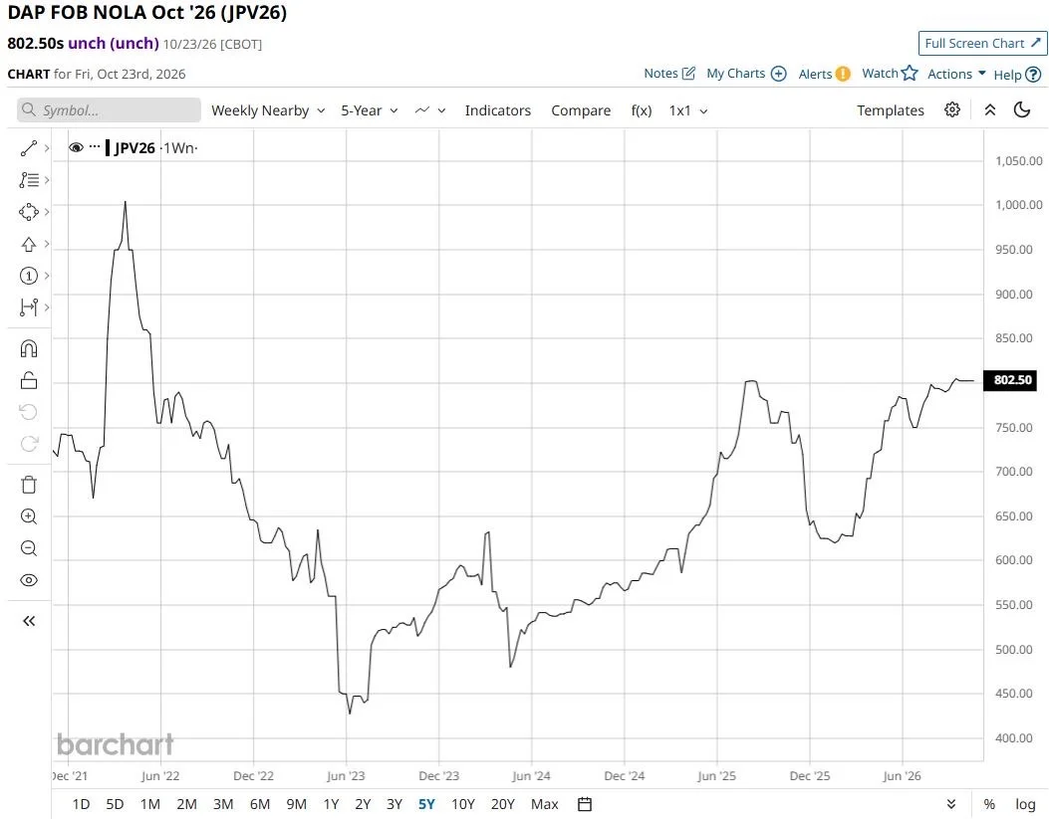Open the Actions dropdown menu
1049x819 pixels.
tap(956, 74)
